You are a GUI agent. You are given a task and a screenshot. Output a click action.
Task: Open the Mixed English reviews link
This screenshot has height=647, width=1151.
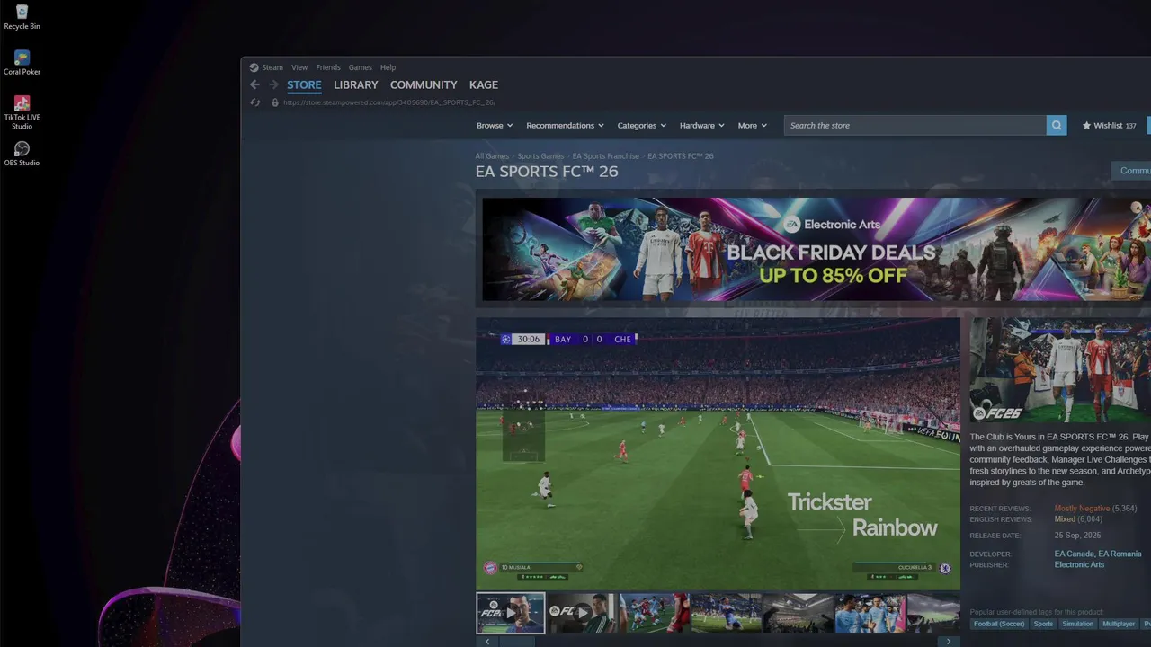[1065, 519]
